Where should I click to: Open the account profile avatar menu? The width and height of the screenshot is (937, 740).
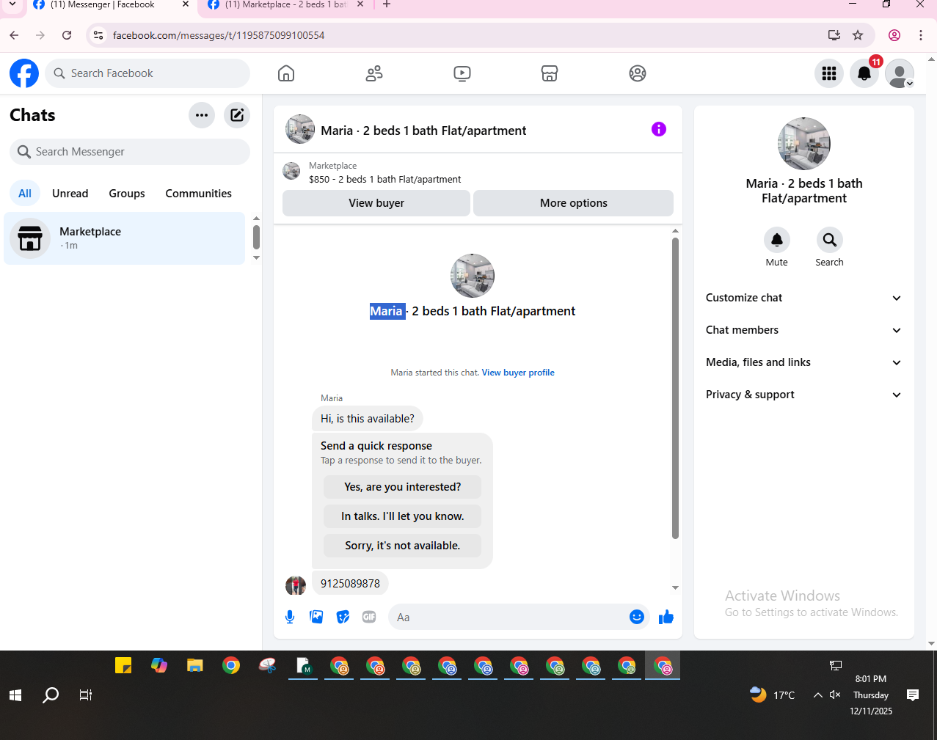[900, 73]
